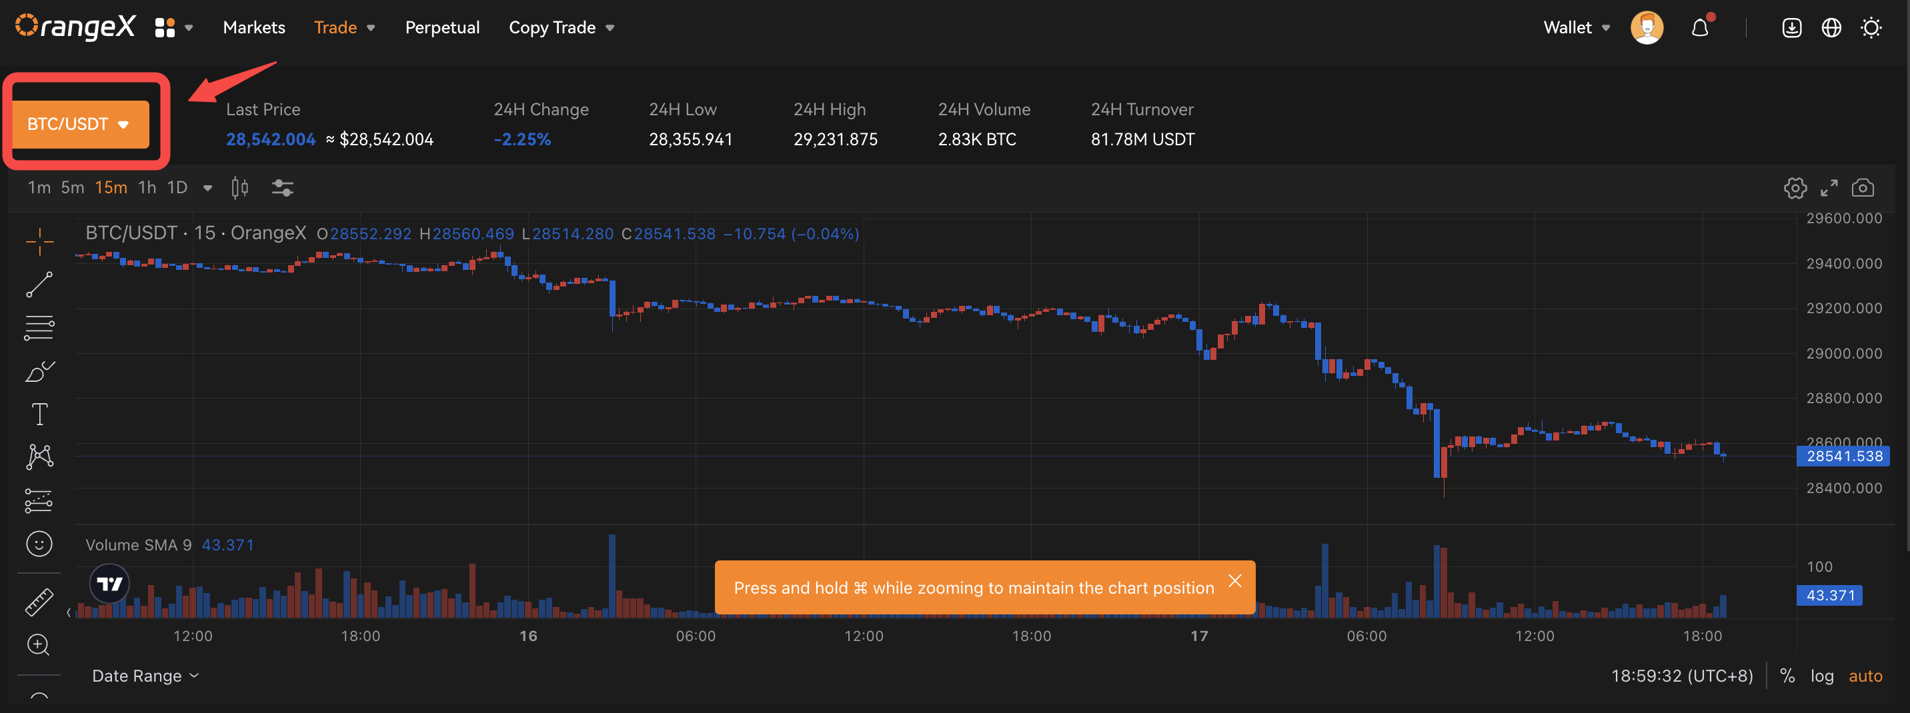Screen dimensions: 1910x713
Task: Toggle logarithmic scale with log
Action: pyautogui.click(x=1822, y=676)
